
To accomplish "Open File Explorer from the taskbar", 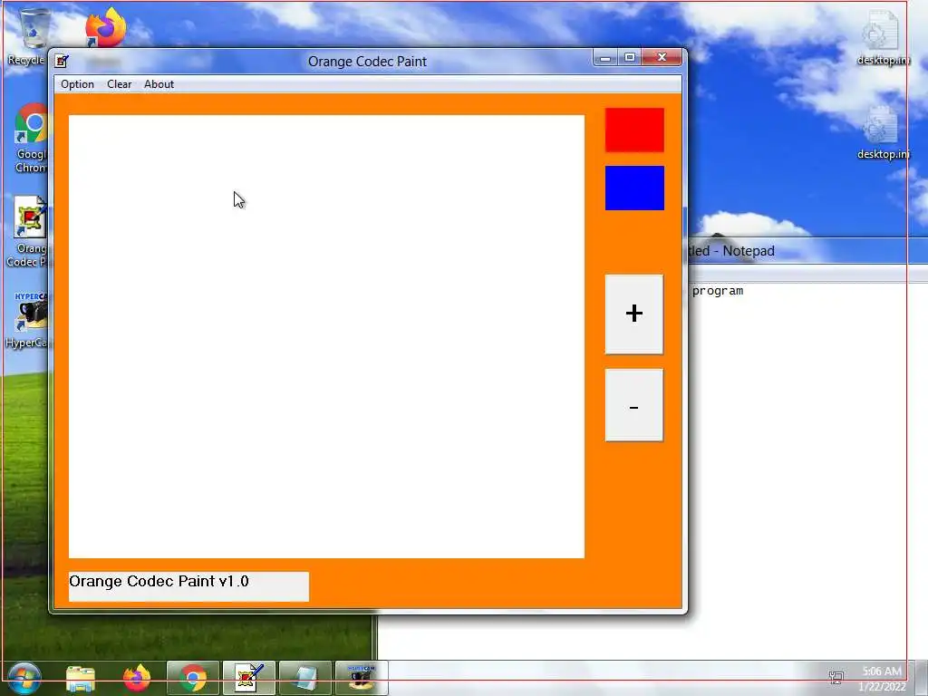I will click(81, 678).
